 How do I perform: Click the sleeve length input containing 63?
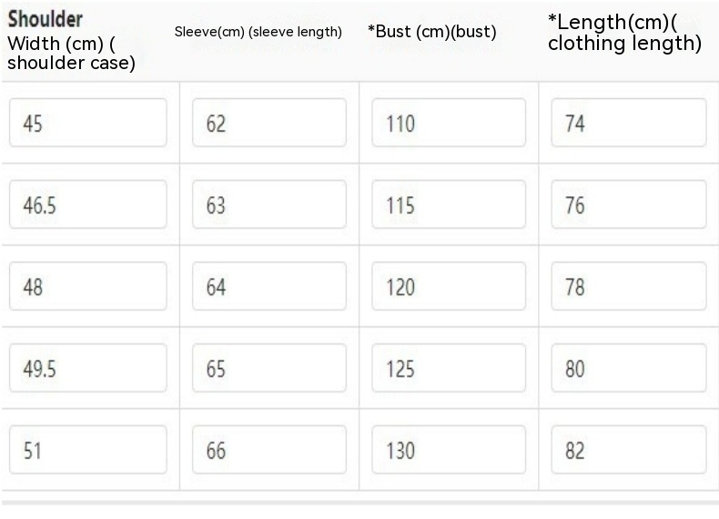click(269, 205)
